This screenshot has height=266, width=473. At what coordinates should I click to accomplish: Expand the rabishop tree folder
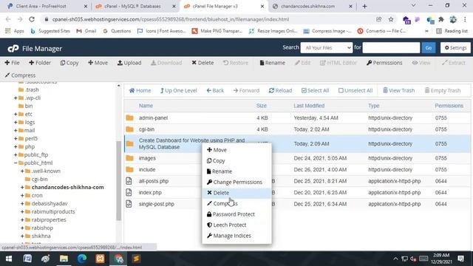22,228
